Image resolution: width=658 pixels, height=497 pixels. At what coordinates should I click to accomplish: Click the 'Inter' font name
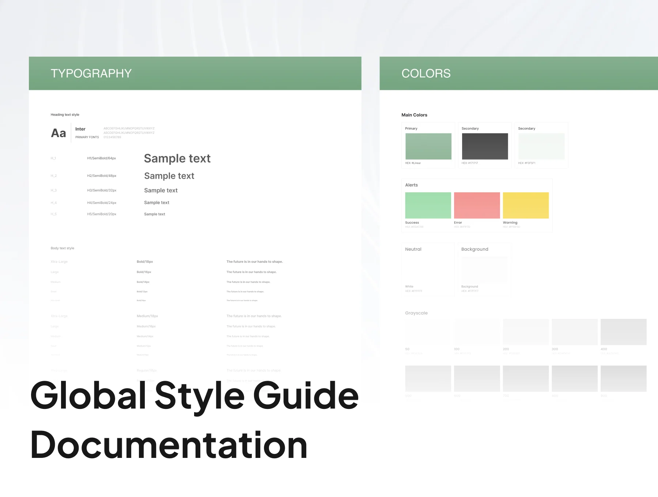coord(80,129)
